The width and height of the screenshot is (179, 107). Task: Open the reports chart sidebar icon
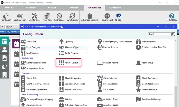(x=4, y=58)
